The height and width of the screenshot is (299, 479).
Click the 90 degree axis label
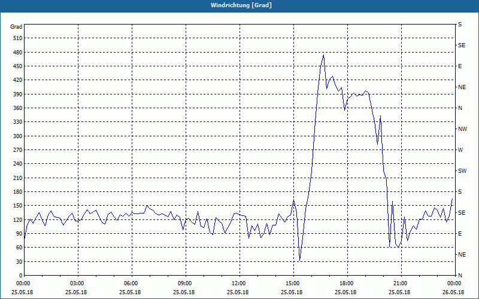click(x=19, y=234)
